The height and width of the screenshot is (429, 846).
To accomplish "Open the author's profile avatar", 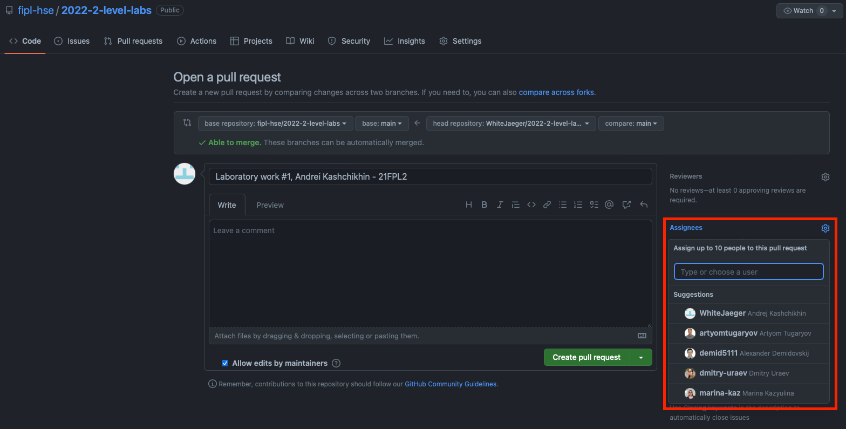I will tap(185, 174).
